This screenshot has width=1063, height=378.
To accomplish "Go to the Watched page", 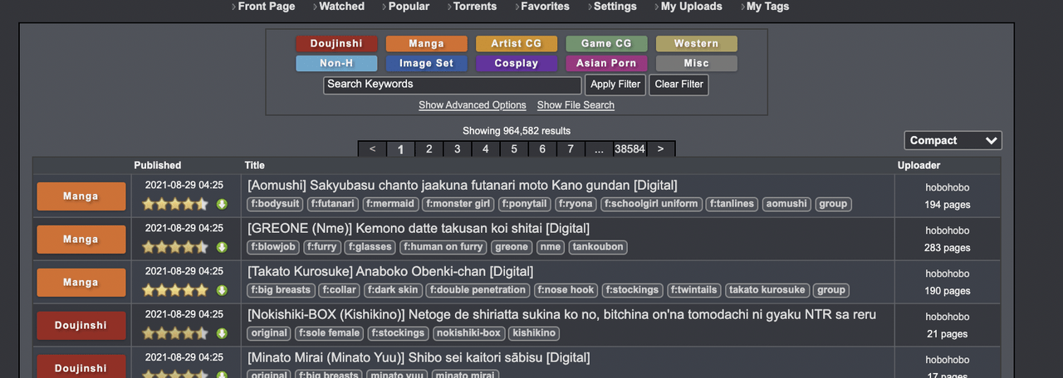I will click(341, 7).
